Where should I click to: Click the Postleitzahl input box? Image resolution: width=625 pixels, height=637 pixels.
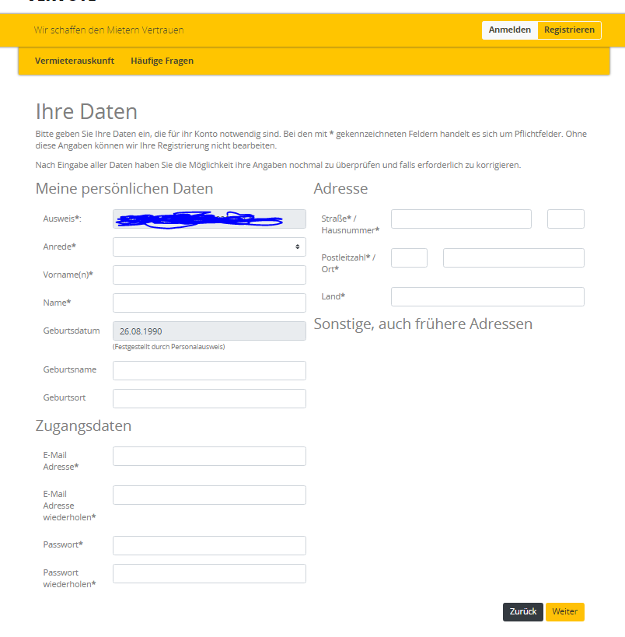(x=409, y=257)
